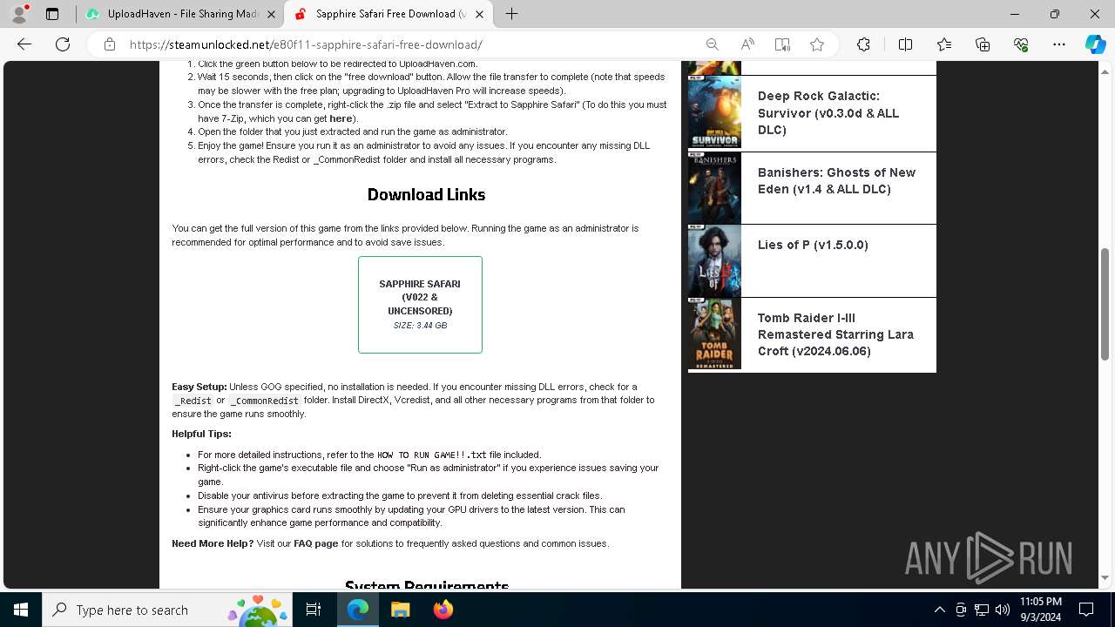This screenshot has width=1115, height=627.
Task: Click the 'Helpful Tips:' label
Action: click(201, 434)
